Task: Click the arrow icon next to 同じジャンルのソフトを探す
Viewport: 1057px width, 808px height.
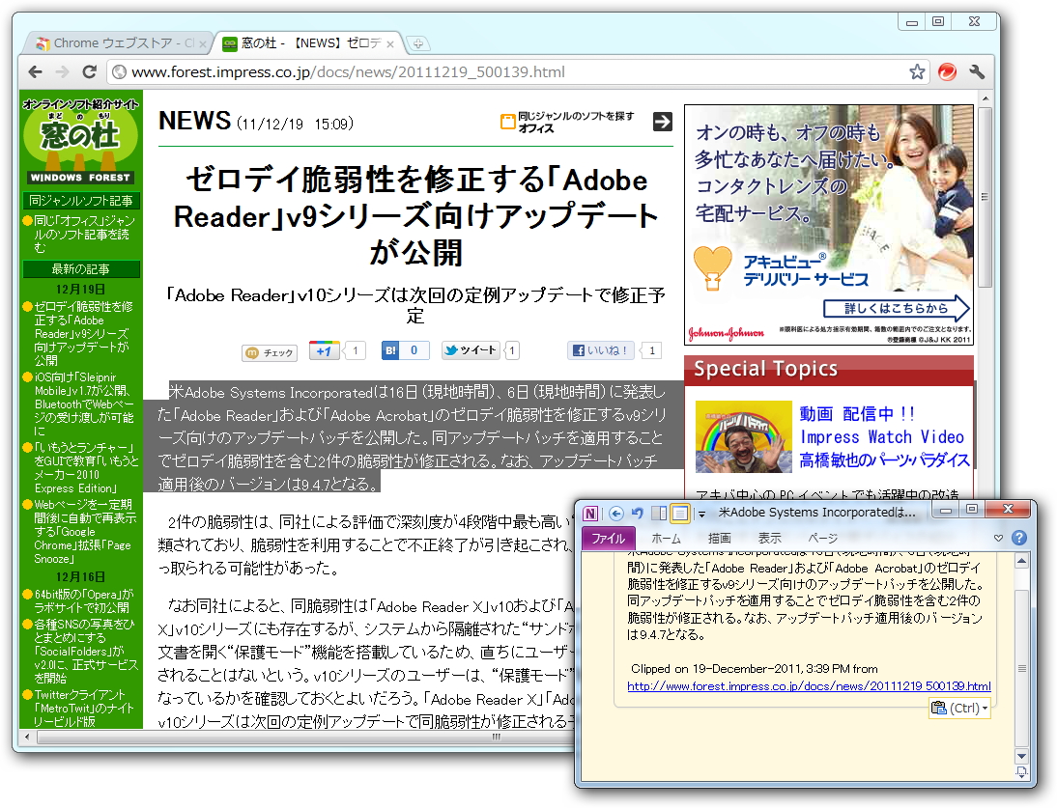Action: pyautogui.click(x=662, y=123)
